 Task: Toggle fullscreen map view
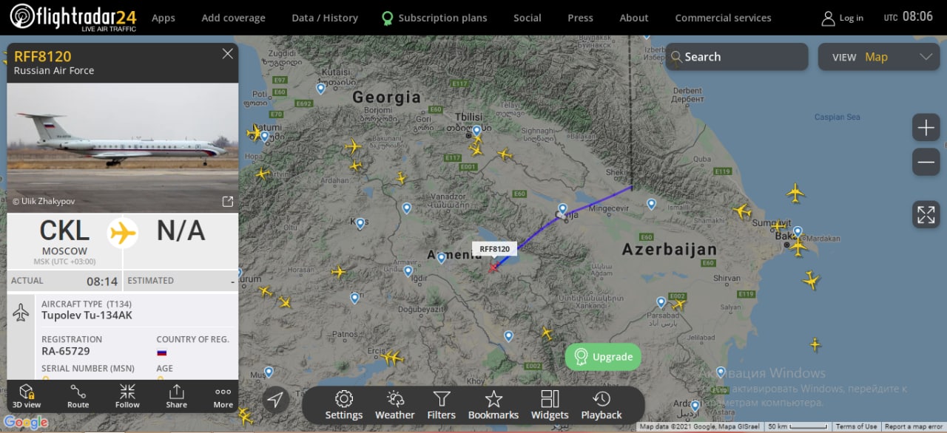tap(926, 214)
